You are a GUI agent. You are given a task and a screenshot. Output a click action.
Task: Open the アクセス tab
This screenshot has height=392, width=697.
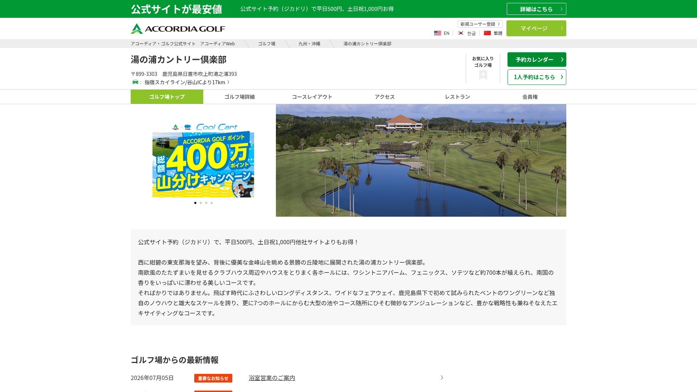[x=385, y=97]
